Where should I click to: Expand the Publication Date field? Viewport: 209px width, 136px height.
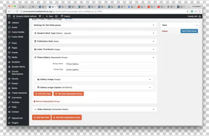click(153, 41)
